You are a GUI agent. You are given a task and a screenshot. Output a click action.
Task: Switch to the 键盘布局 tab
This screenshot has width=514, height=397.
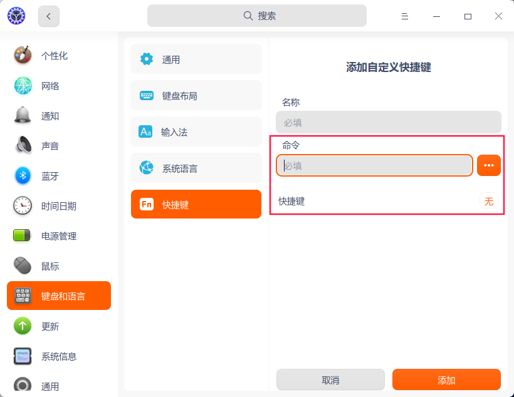[x=196, y=96]
